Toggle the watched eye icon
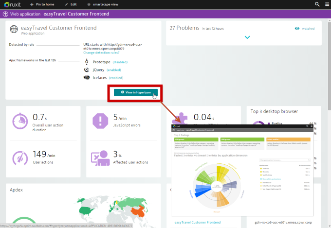Screen dimensions: 331x228 297,29
